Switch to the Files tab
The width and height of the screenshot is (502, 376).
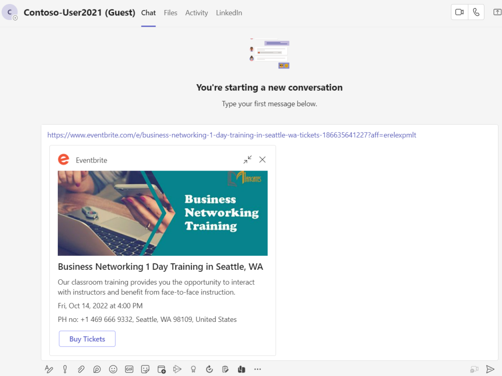click(171, 13)
